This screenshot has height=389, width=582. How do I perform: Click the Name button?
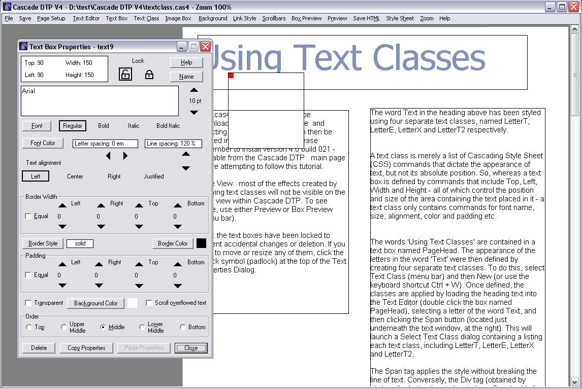(186, 77)
